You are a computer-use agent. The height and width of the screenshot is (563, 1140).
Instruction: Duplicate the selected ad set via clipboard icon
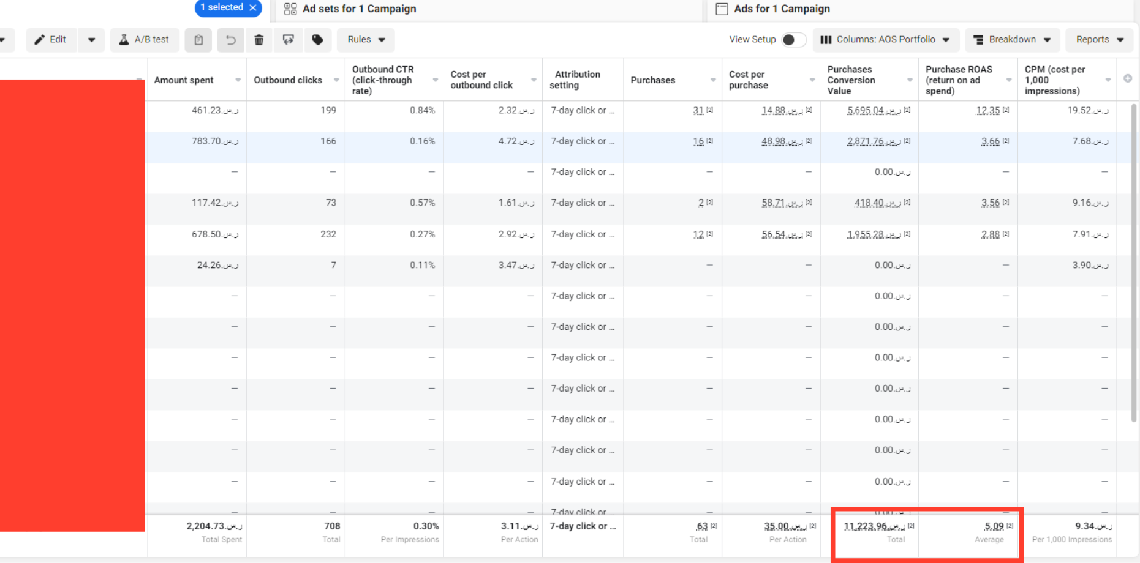click(x=198, y=39)
